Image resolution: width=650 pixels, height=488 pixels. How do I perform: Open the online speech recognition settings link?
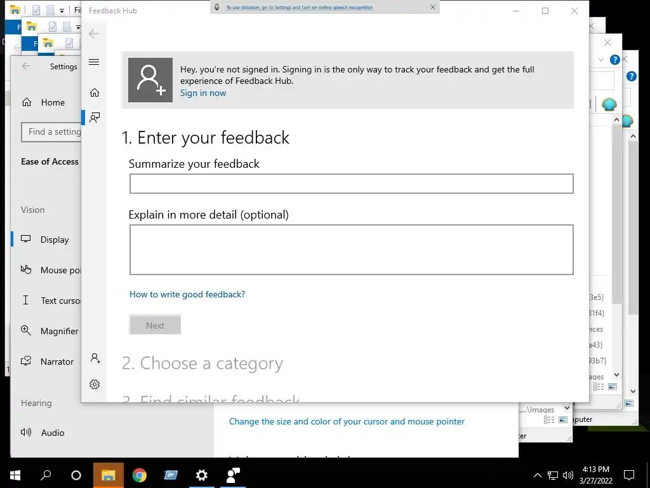[300, 8]
